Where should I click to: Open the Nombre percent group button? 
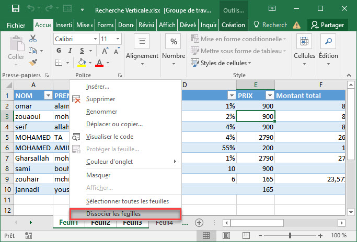pyautogui.click(x=174, y=50)
